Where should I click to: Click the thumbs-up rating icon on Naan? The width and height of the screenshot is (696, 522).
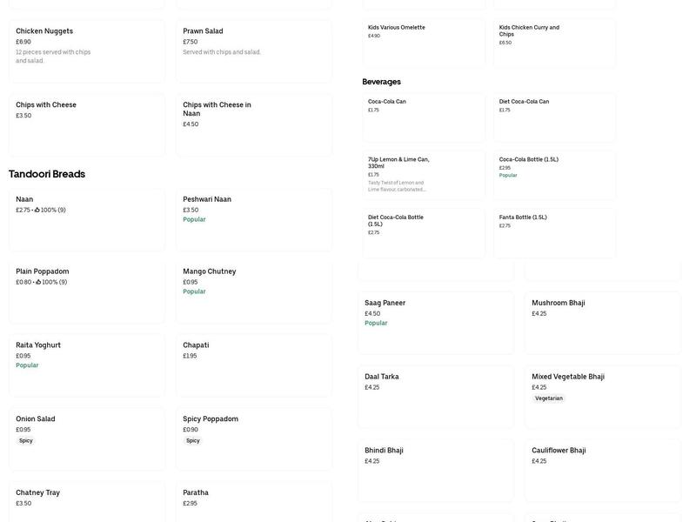tap(38, 210)
